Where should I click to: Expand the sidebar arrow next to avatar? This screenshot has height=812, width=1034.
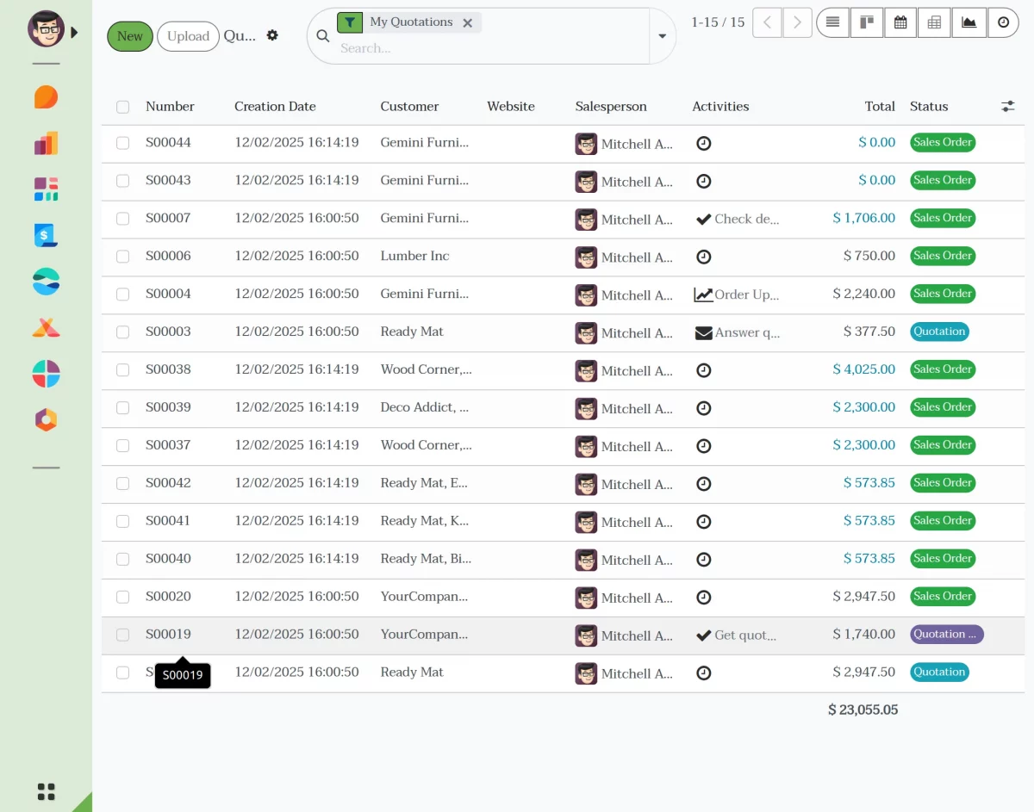tap(74, 33)
